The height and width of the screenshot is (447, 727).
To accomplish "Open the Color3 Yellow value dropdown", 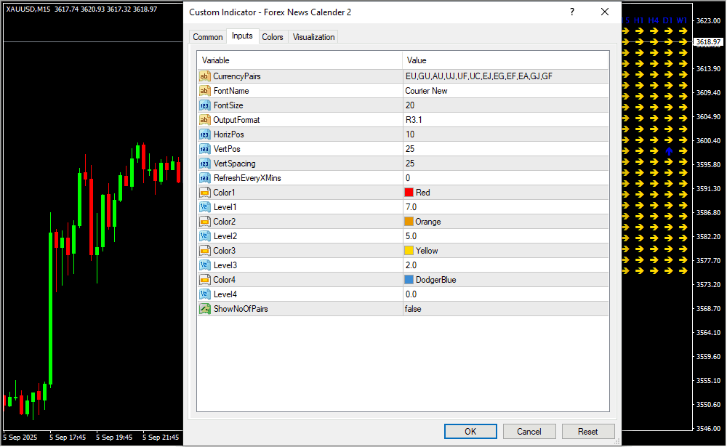I will pyautogui.click(x=505, y=251).
